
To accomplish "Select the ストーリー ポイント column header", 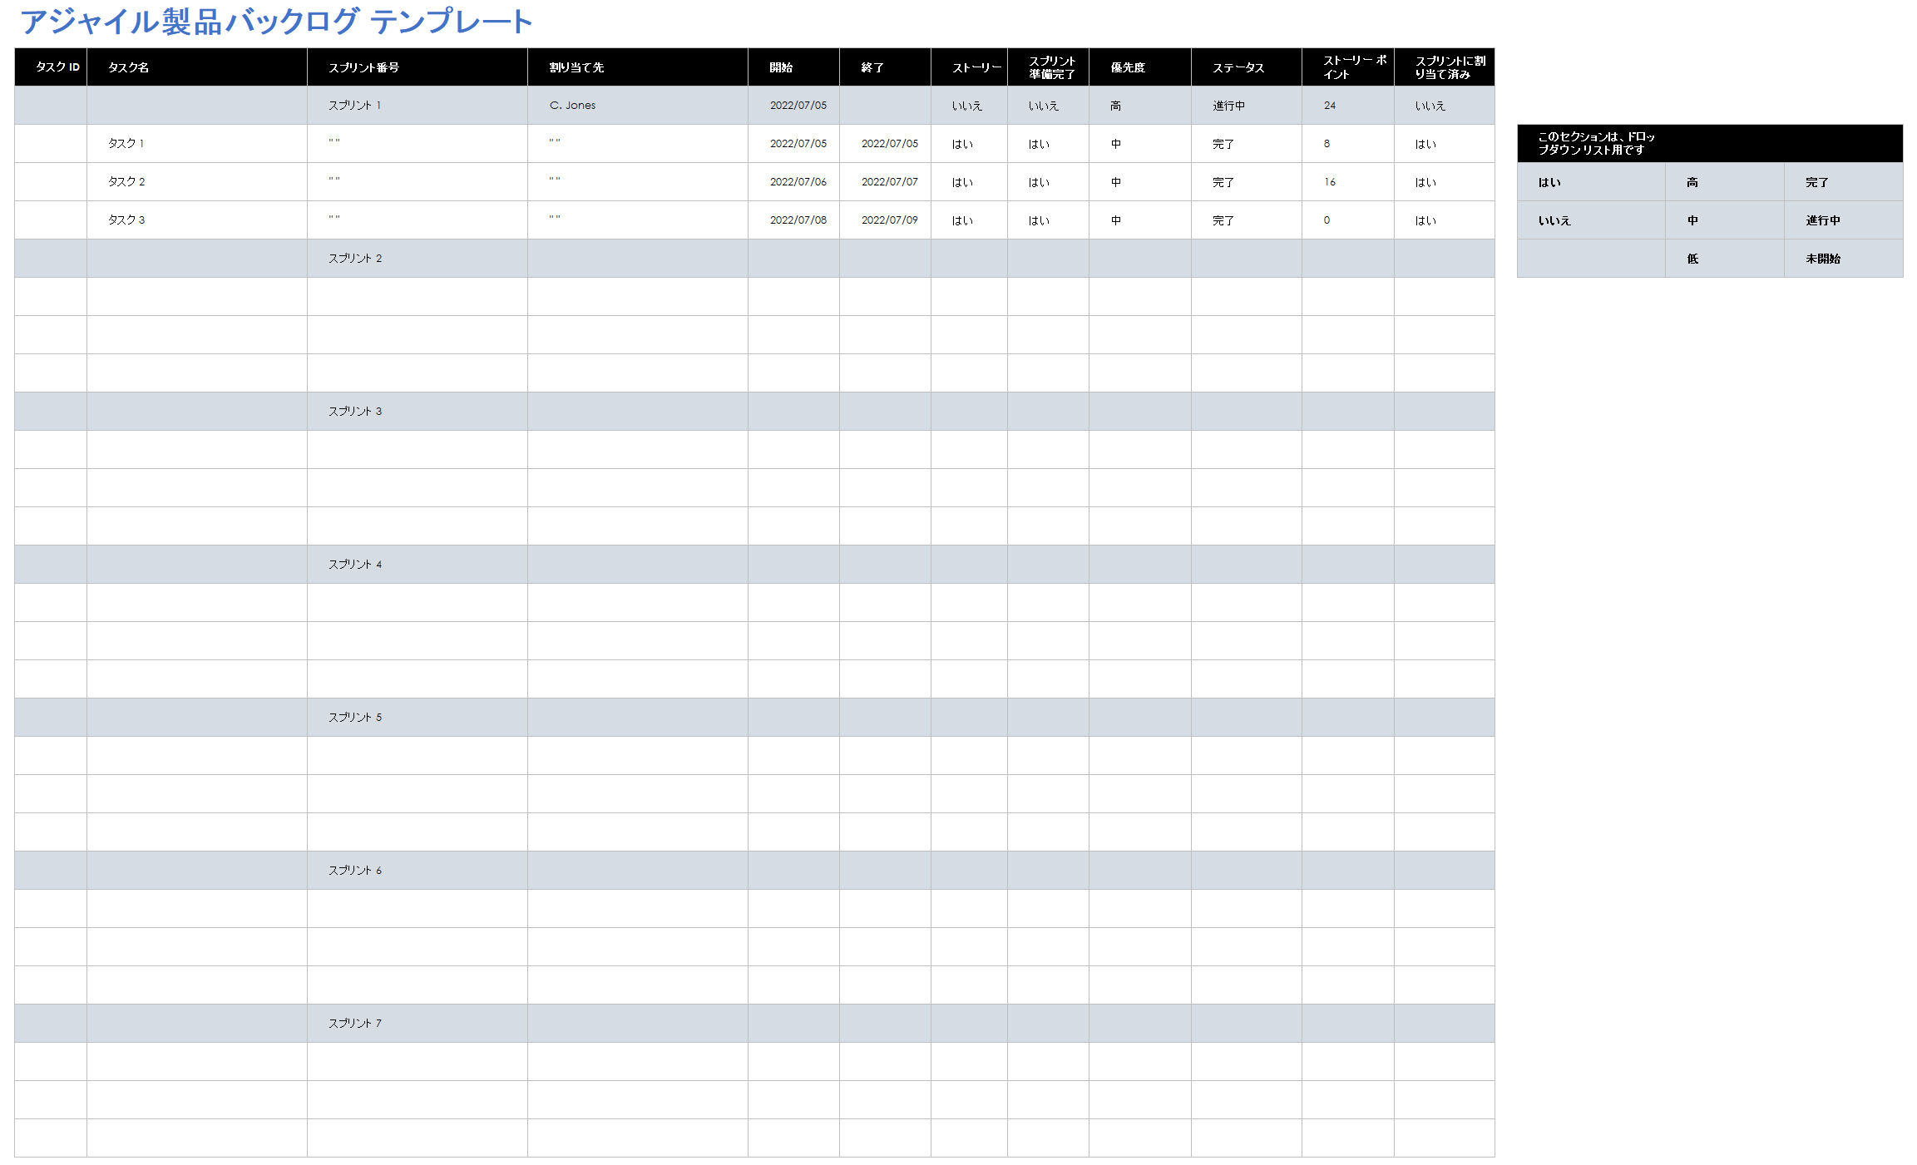I will (x=1348, y=67).
